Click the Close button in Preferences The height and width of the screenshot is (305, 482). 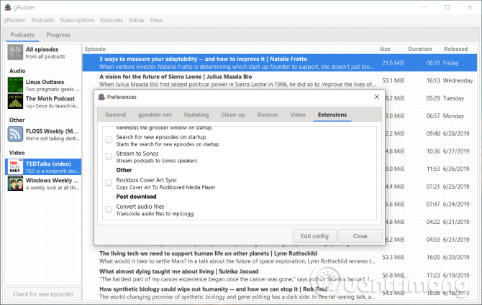[360, 236]
